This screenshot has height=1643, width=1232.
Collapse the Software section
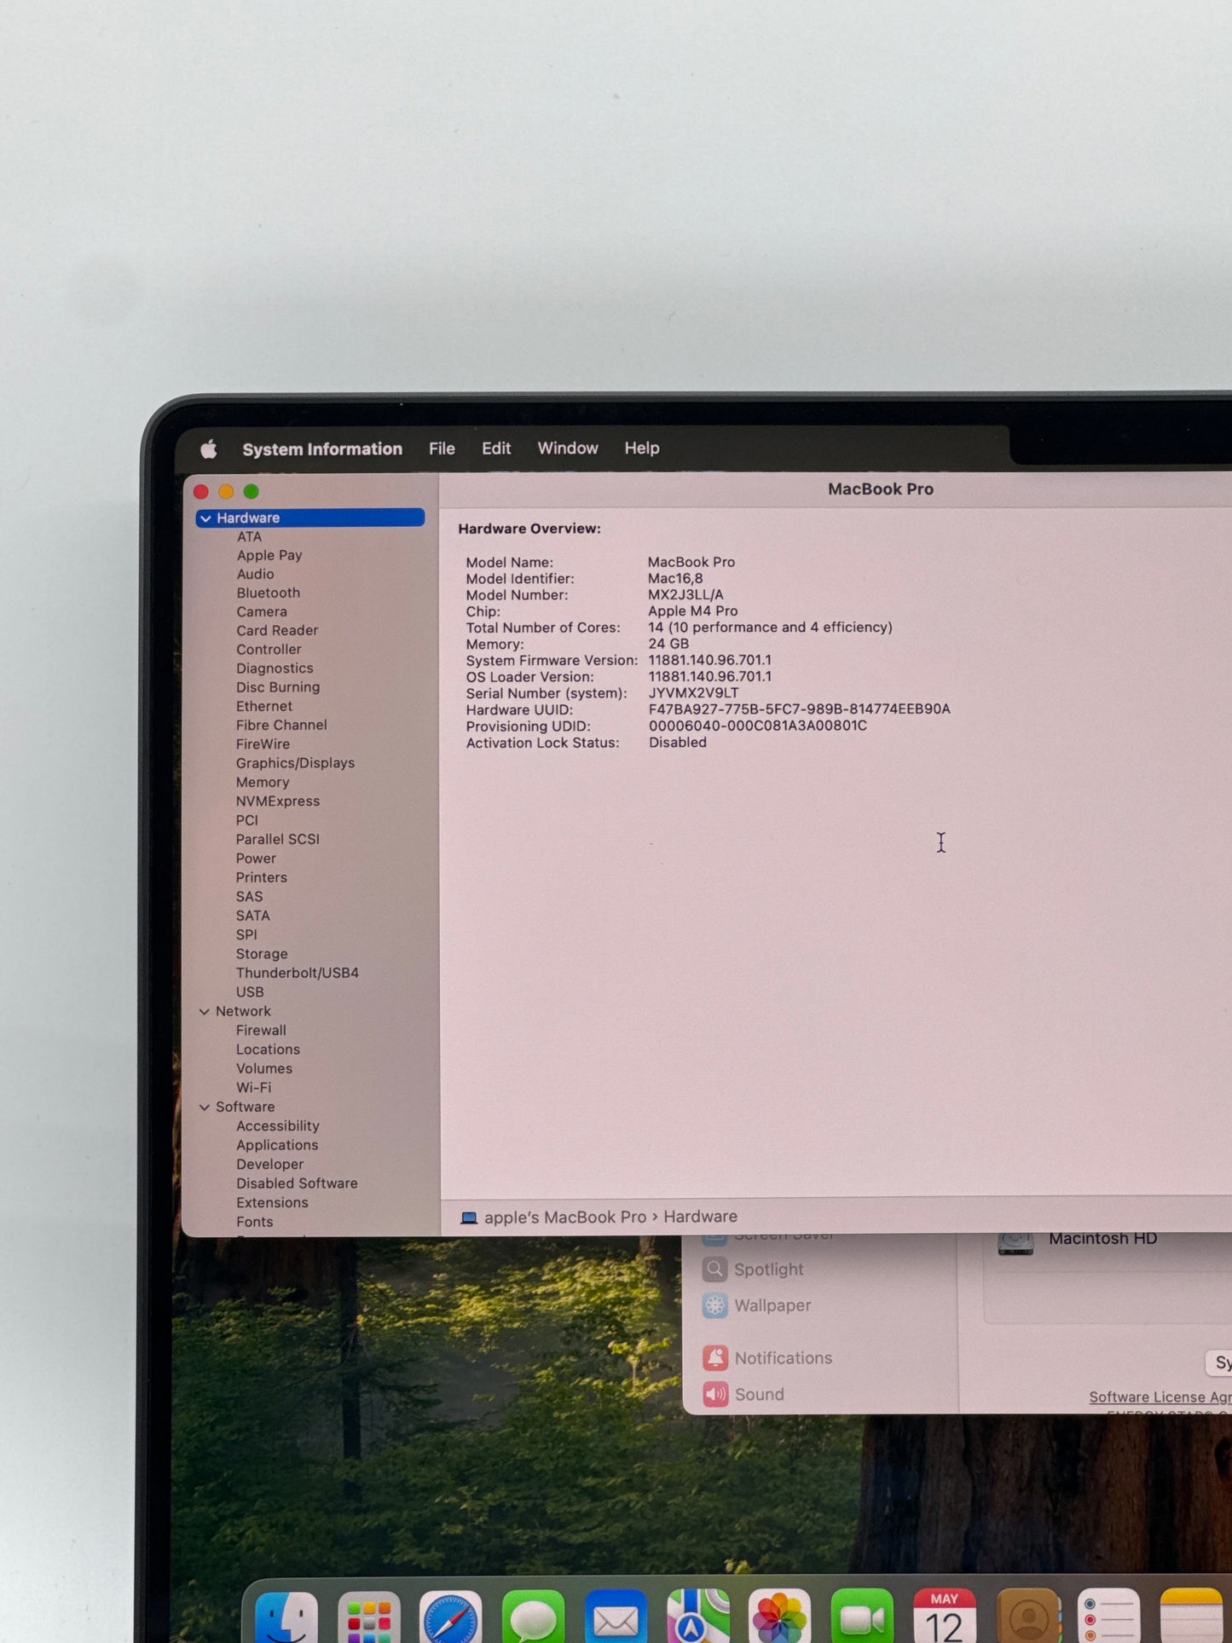pyautogui.click(x=205, y=1108)
